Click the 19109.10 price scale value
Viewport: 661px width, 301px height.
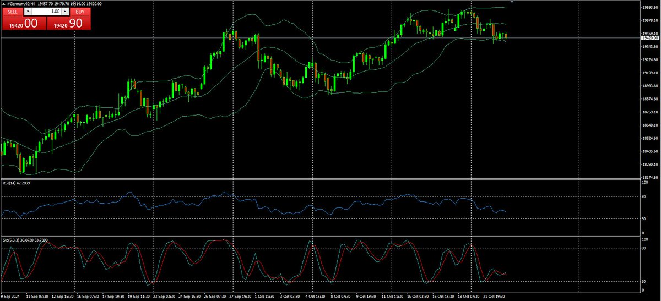(651, 73)
